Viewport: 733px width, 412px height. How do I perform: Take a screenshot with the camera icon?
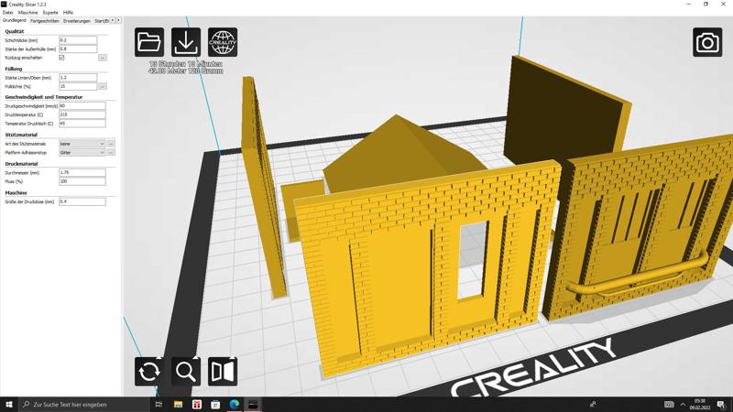click(707, 42)
